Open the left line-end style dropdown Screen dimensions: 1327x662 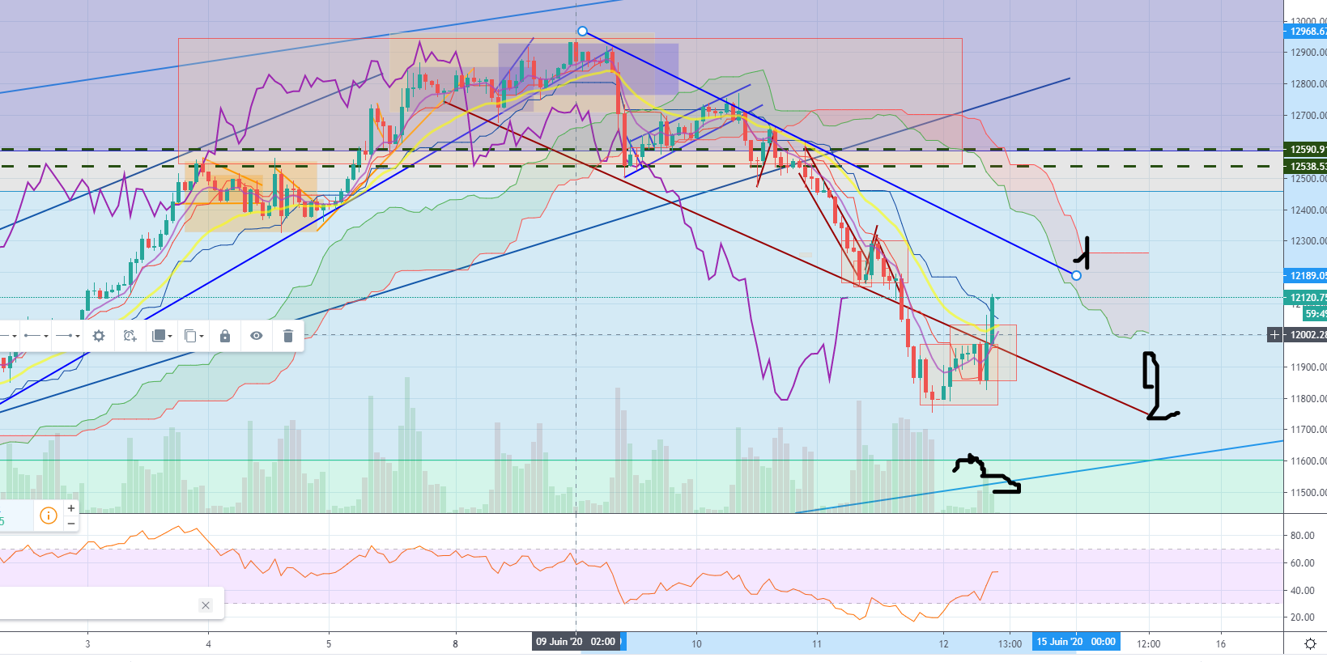click(x=36, y=336)
